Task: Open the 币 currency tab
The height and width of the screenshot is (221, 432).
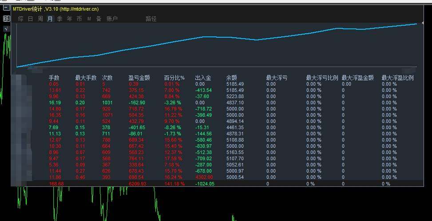Action: point(79,19)
